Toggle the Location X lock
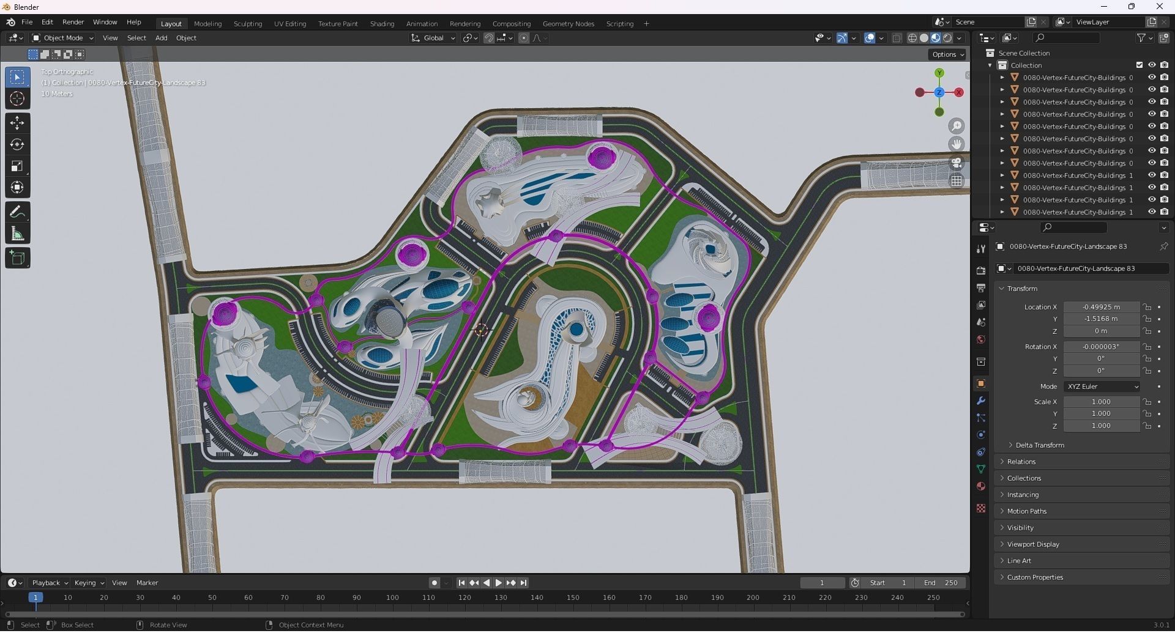The height and width of the screenshot is (636, 1175). pos(1147,307)
